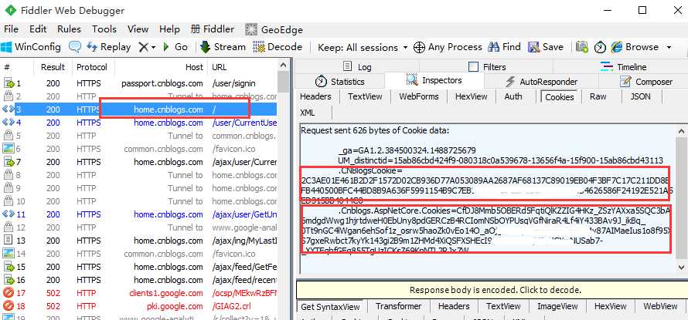Select session 6 common.cnblogs /favicon.ico row
Image resolution: width=688 pixels, height=320 pixels.
[x=139, y=149]
